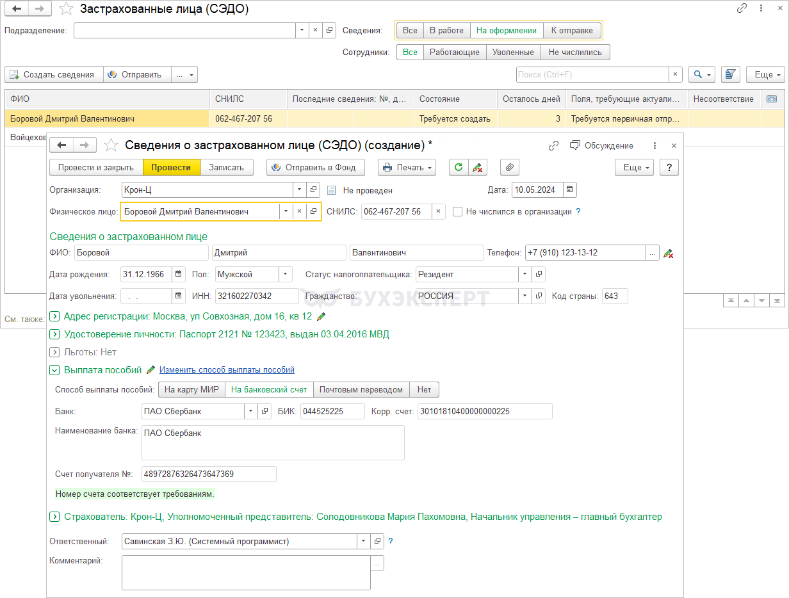Select 'Уволенные' employees filter tab
This screenshot has width=789, height=598.
513,53
